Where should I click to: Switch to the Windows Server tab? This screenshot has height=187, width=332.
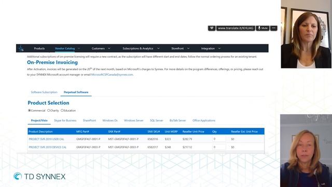(134, 121)
